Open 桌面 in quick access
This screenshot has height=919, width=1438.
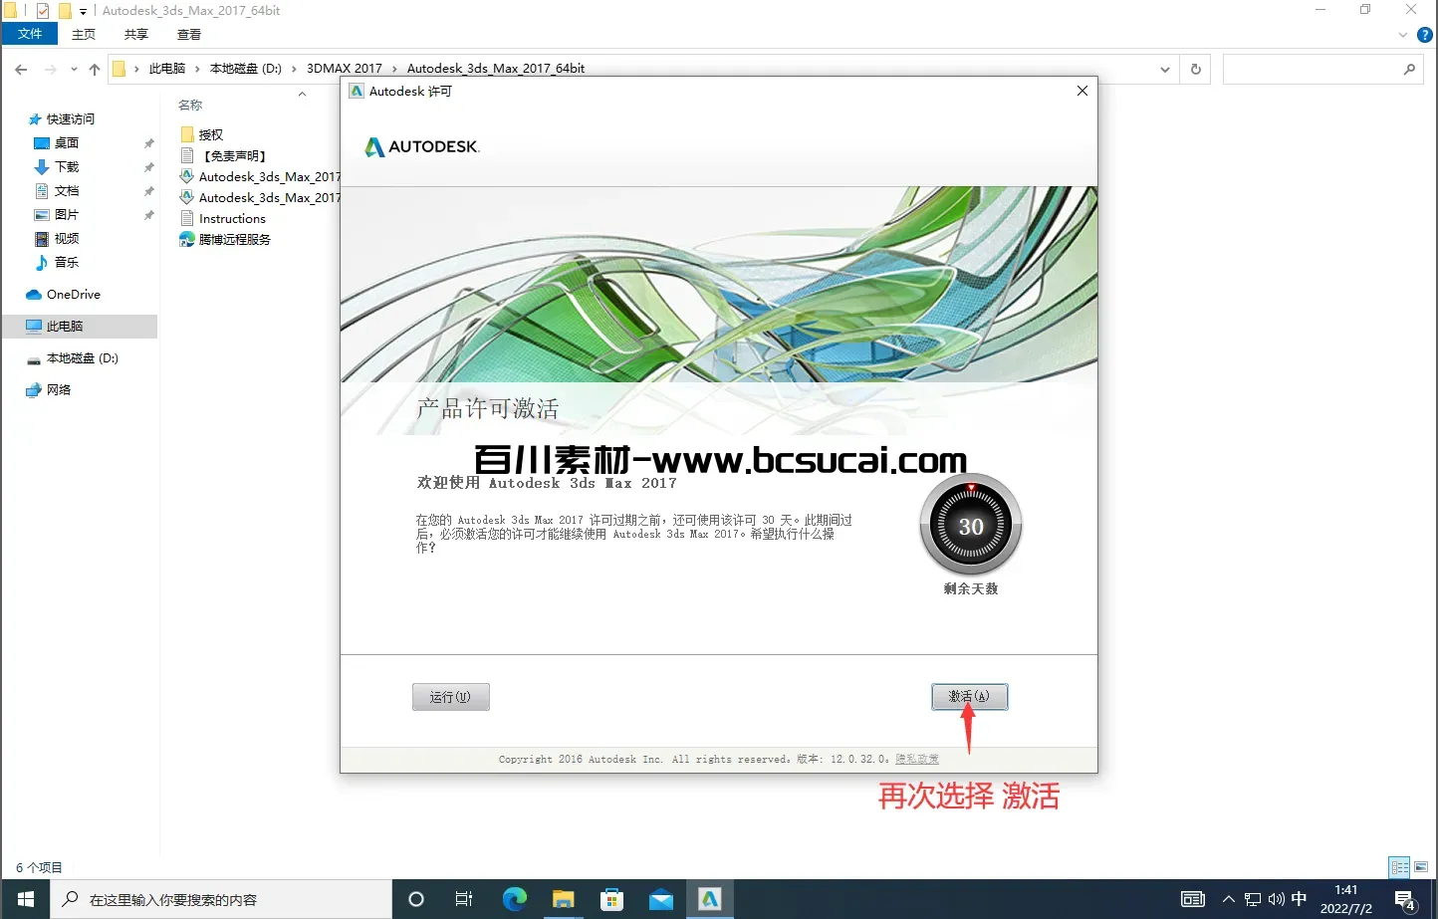pos(66,142)
